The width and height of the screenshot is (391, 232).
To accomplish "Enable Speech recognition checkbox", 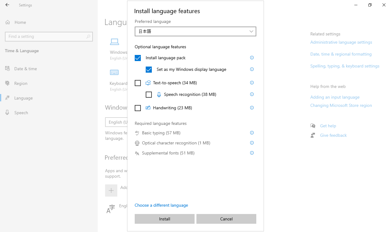I will (x=149, y=95).
